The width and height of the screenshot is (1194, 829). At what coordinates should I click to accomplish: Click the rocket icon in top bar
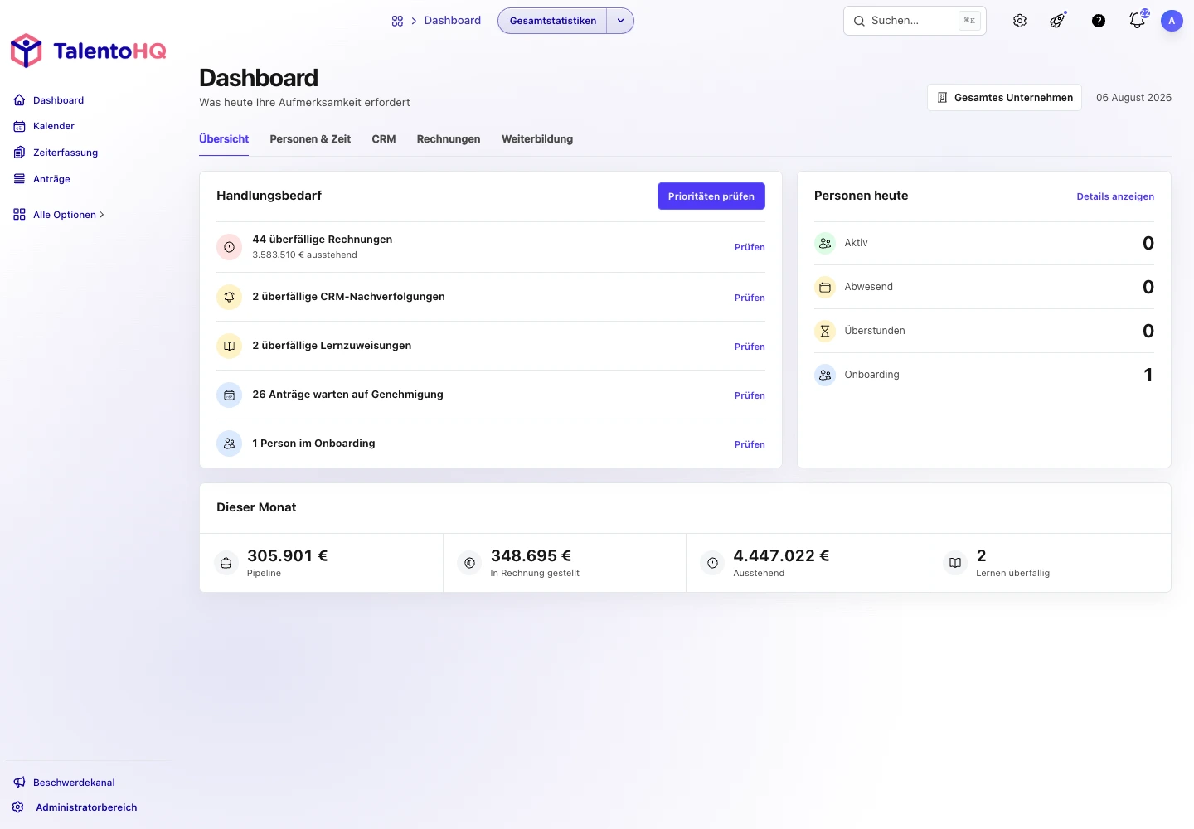click(x=1058, y=21)
